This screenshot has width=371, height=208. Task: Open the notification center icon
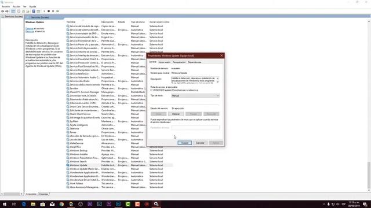[365, 204]
